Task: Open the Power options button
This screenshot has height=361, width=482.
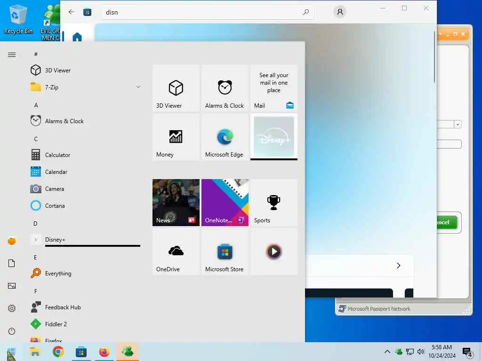Action: tap(12, 331)
